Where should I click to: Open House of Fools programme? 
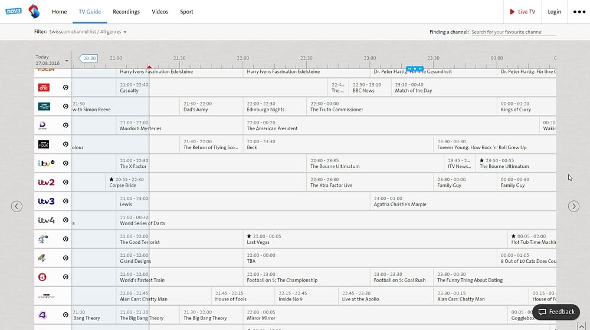pos(242,296)
